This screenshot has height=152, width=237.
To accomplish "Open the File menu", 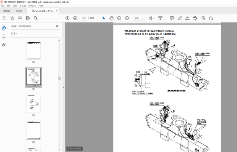I will tap(3, 6).
